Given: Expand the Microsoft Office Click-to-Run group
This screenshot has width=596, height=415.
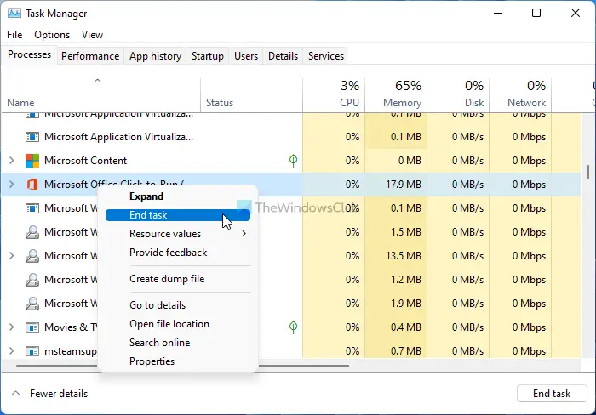Looking at the screenshot, I should (11, 185).
